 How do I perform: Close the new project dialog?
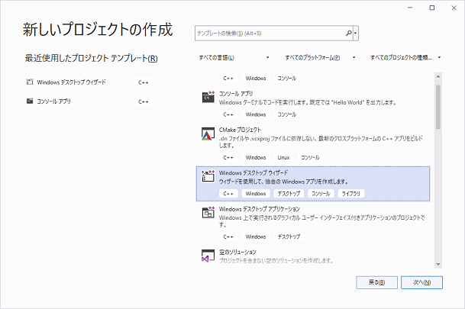coord(454,8)
